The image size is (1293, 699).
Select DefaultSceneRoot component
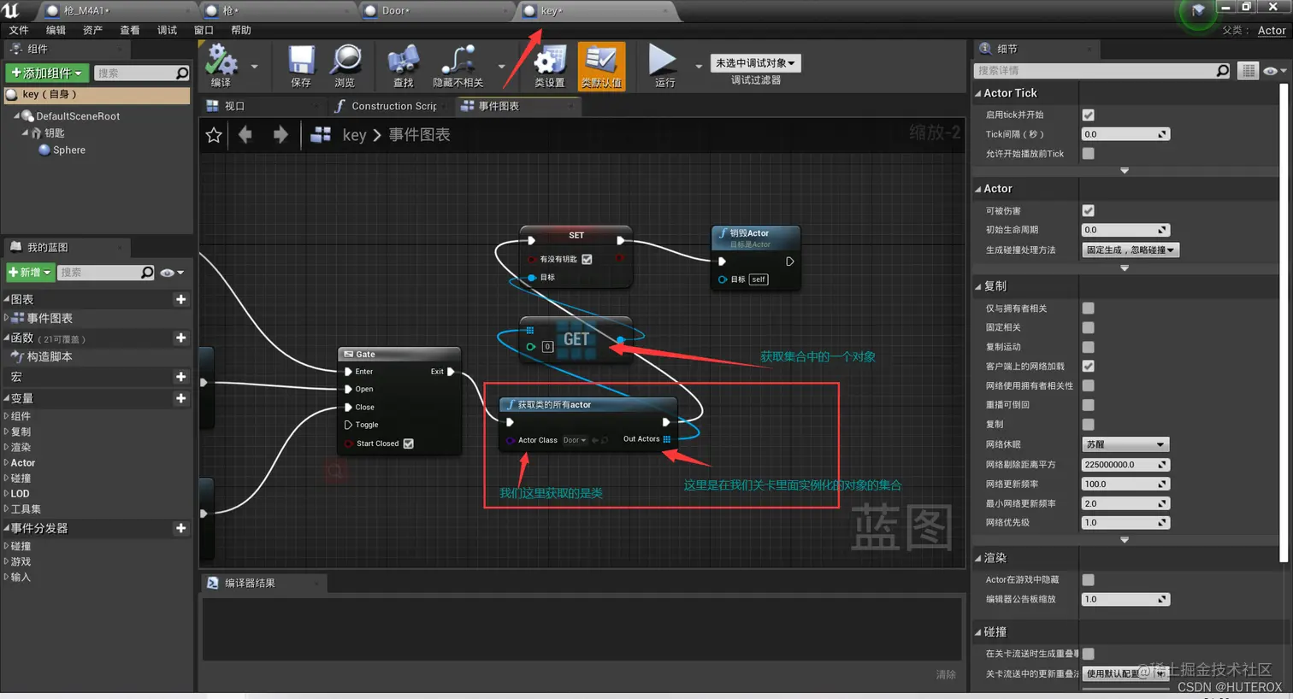click(77, 116)
